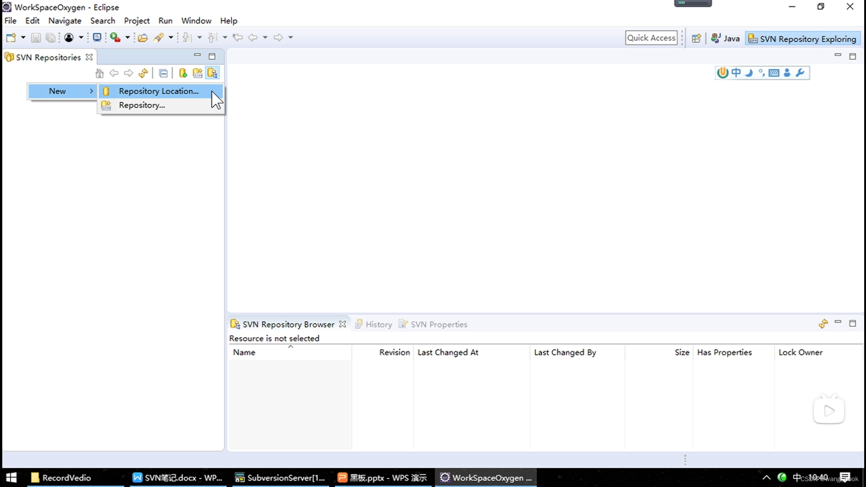
Task: Click the Back arrow in SVN Repositories toolbar
Action: tap(114, 73)
